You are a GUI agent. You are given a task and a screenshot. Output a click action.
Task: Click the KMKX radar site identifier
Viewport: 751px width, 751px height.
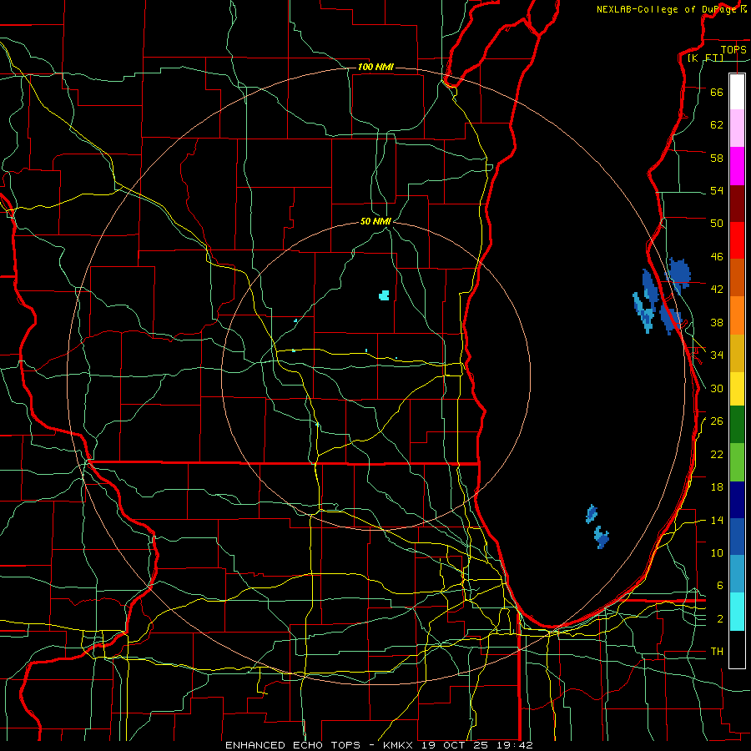399,745
